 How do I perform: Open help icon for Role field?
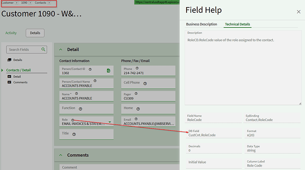coord(72,120)
